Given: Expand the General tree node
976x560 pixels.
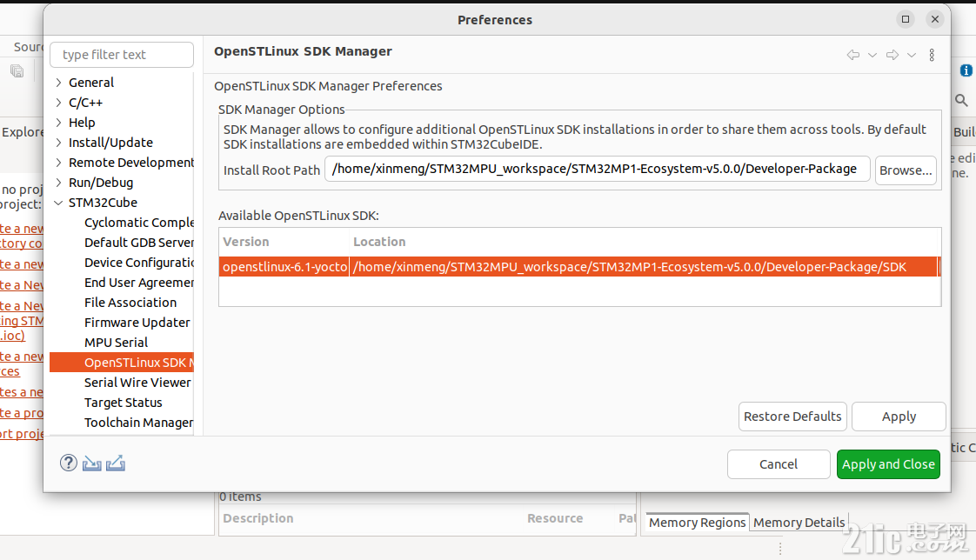Looking at the screenshot, I should 58,82.
